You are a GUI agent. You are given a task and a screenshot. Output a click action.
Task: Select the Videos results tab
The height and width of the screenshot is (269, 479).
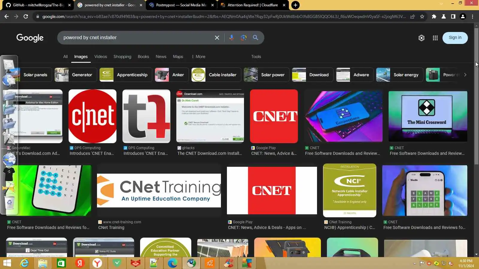click(x=101, y=56)
